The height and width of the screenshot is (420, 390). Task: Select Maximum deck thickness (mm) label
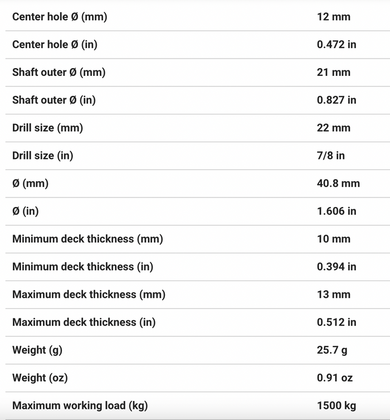click(89, 295)
